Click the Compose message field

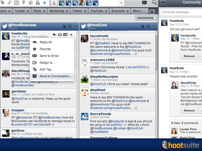181,12
